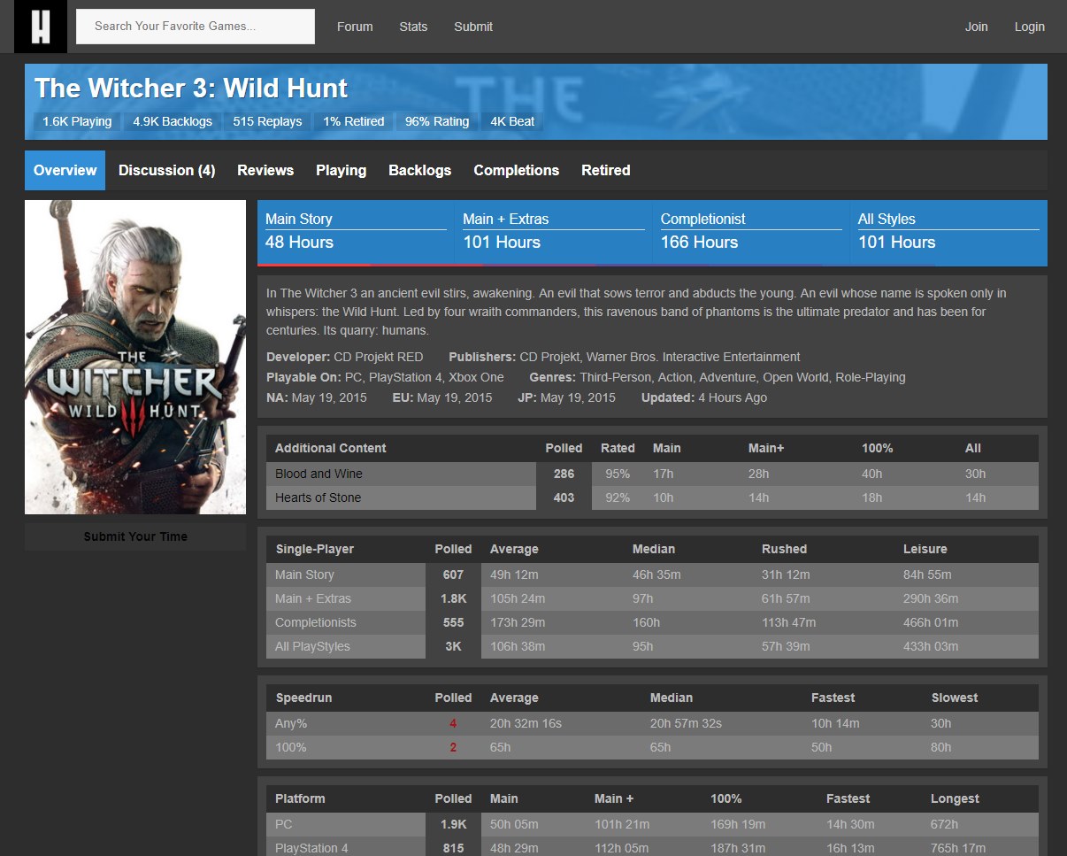Image resolution: width=1067 pixels, height=856 pixels.
Task: Click the Blood and Wine 95% rating
Action: [x=618, y=474]
